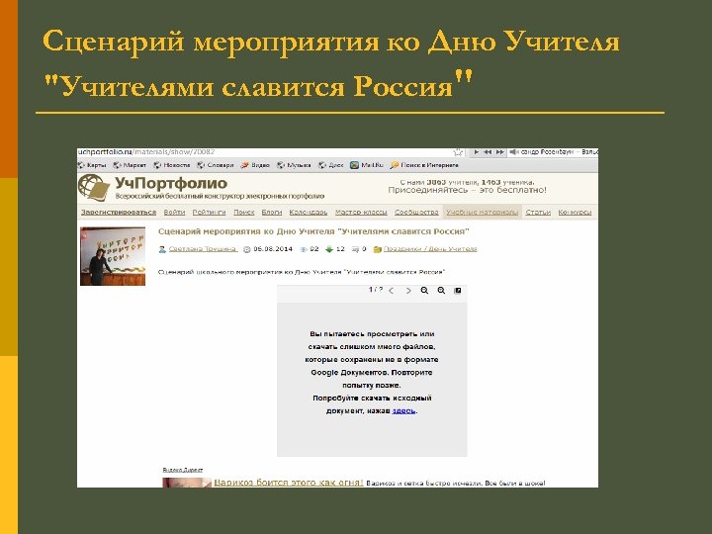Click the clock icon beside the date
The width and height of the screenshot is (712, 534).
pos(247,249)
